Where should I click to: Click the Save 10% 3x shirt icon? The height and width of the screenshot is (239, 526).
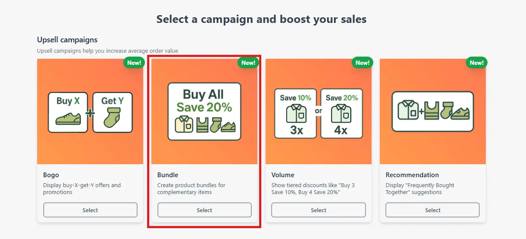tap(295, 114)
